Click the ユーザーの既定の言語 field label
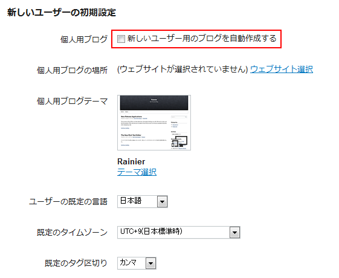The width and height of the screenshot is (339, 278). coord(68,202)
